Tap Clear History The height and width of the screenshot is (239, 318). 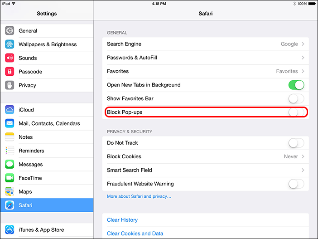pos(122,220)
